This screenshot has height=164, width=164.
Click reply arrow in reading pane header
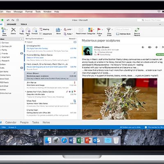pos(143,47)
